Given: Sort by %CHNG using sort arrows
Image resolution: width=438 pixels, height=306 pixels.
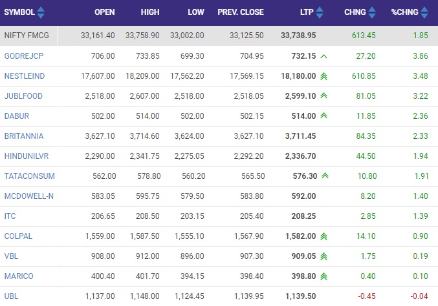Looking at the screenshot, I should pos(424,12).
